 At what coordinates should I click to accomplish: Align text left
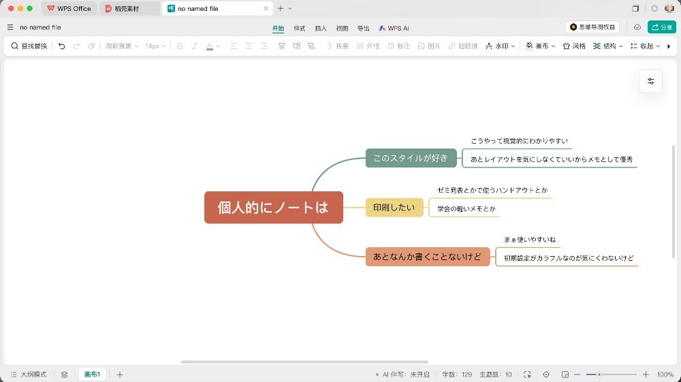coord(234,46)
